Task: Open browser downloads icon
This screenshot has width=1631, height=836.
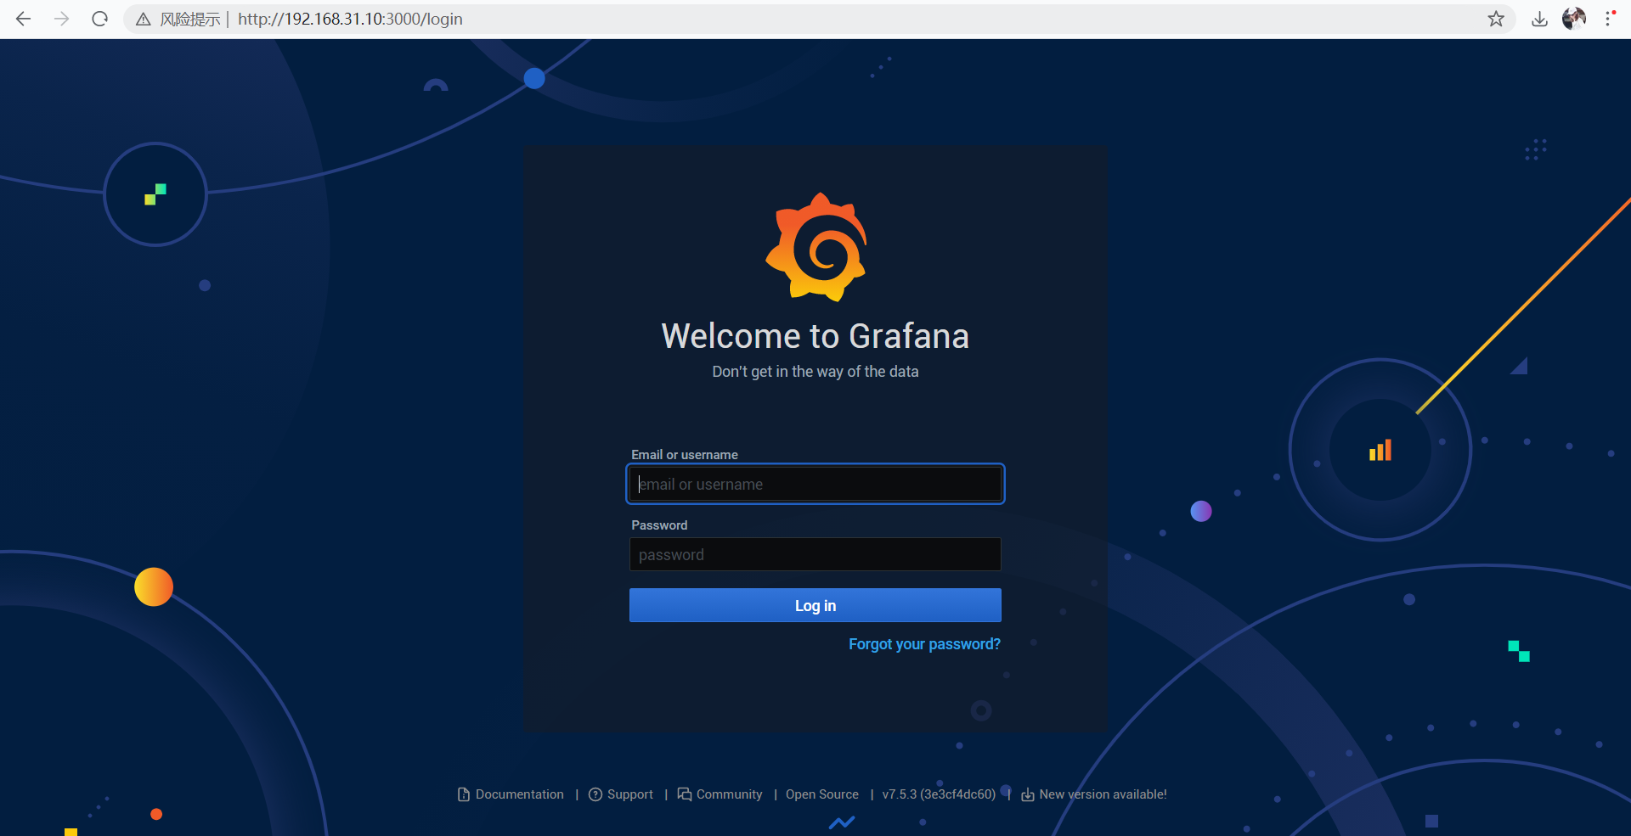Action: (1539, 19)
